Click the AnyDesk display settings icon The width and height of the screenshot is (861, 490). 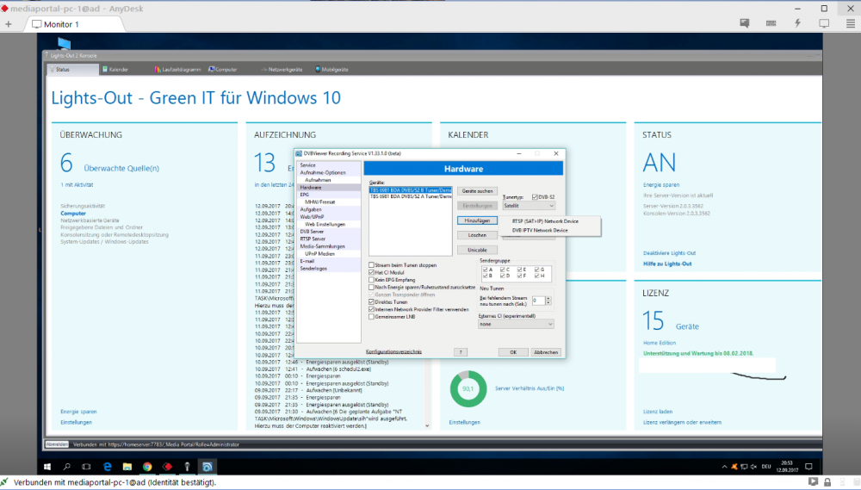(823, 23)
